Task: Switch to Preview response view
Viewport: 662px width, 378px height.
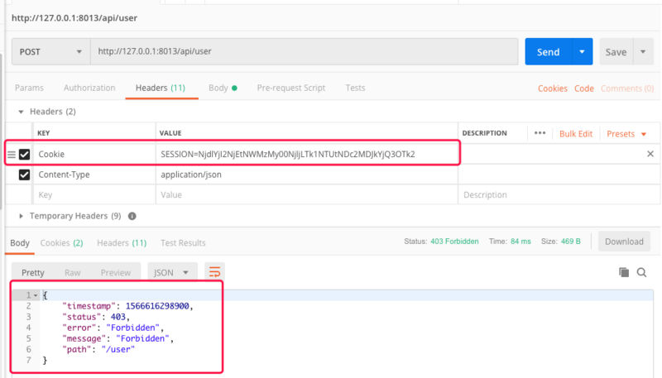Action: (116, 272)
